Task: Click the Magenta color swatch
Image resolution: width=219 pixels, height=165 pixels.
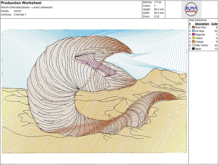Action: point(193,34)
